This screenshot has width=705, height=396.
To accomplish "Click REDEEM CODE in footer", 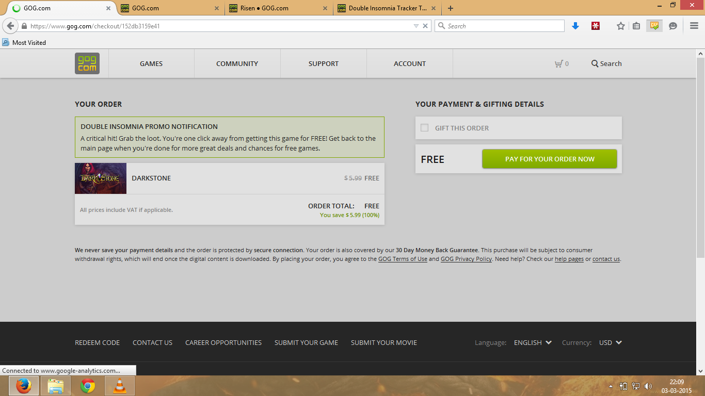I will tap(97, 342).
